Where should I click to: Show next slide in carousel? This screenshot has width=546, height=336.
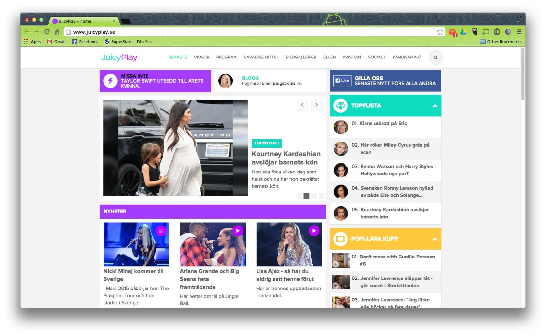point(317,105)
